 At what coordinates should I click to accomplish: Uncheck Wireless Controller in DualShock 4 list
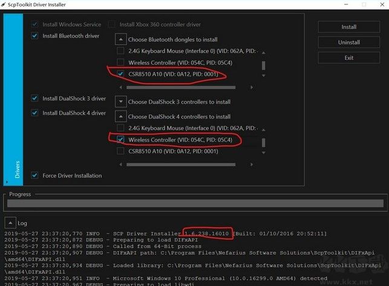pos(120,140)
